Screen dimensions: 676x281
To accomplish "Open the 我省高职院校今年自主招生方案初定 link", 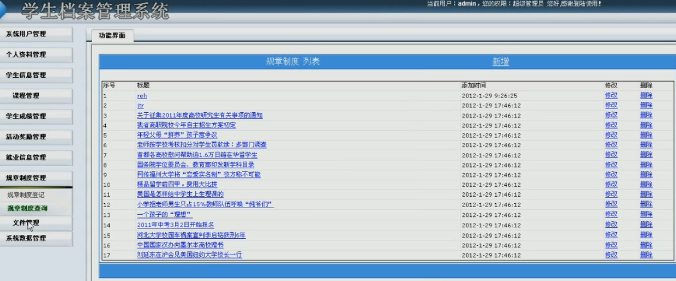I will coord(186,125).
